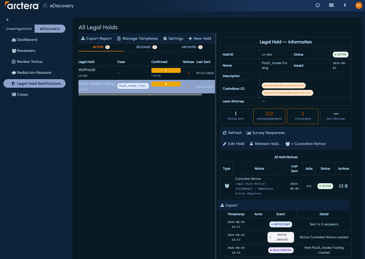Viewport: 365px width, 259px height.
Task: Open Dashboard in sidebar
Action: click(24, 39)
